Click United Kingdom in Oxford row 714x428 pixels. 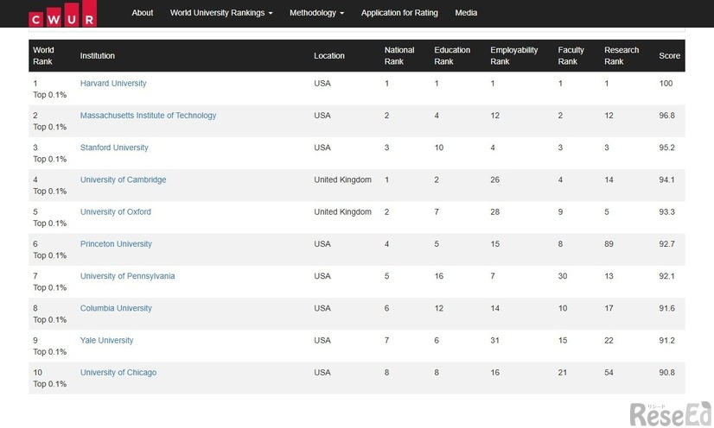342,211
